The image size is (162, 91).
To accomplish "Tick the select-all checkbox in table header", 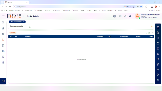I will pos(11,36).
